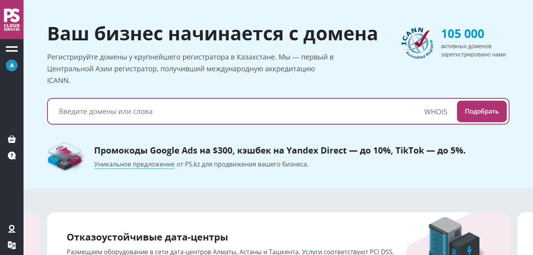Open the language translation icon

tap(12, 245)
